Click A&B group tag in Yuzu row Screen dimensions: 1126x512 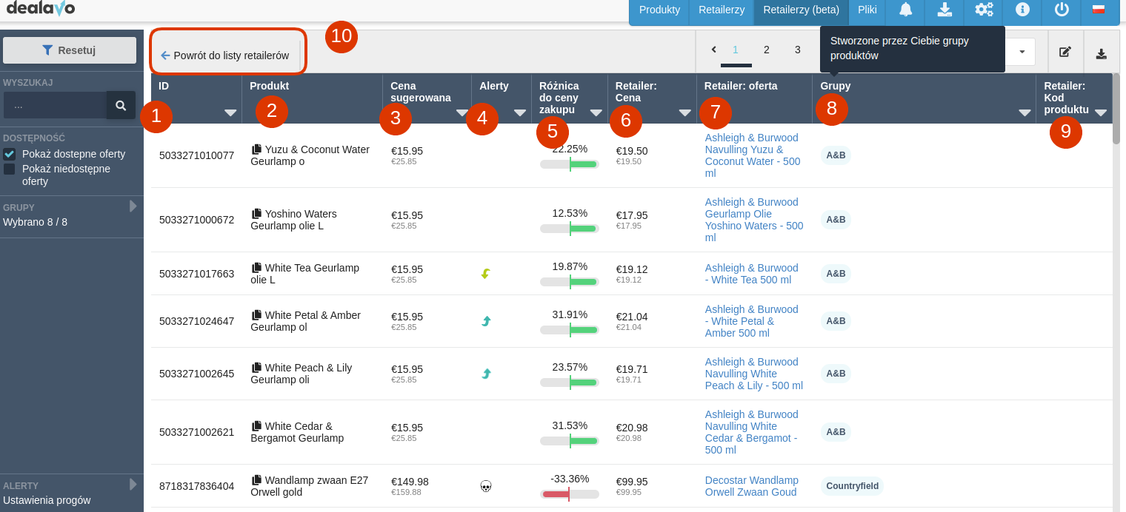point(836,155)
